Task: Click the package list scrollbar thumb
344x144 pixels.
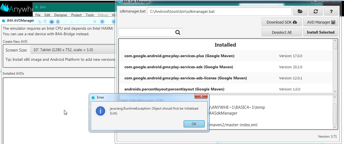Action: click(335, 46)
